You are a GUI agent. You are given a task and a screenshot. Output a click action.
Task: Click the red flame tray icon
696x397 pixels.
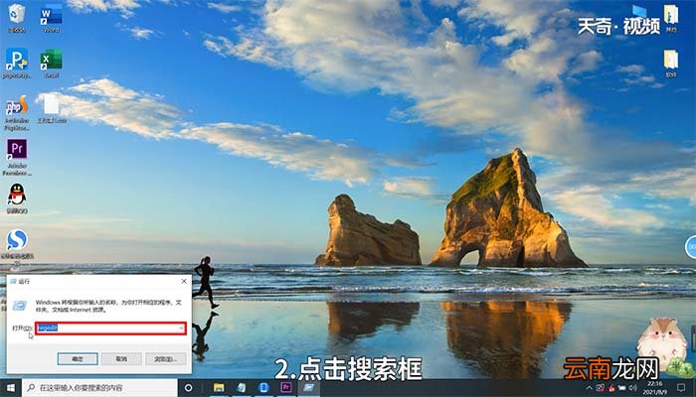[611, 388]
